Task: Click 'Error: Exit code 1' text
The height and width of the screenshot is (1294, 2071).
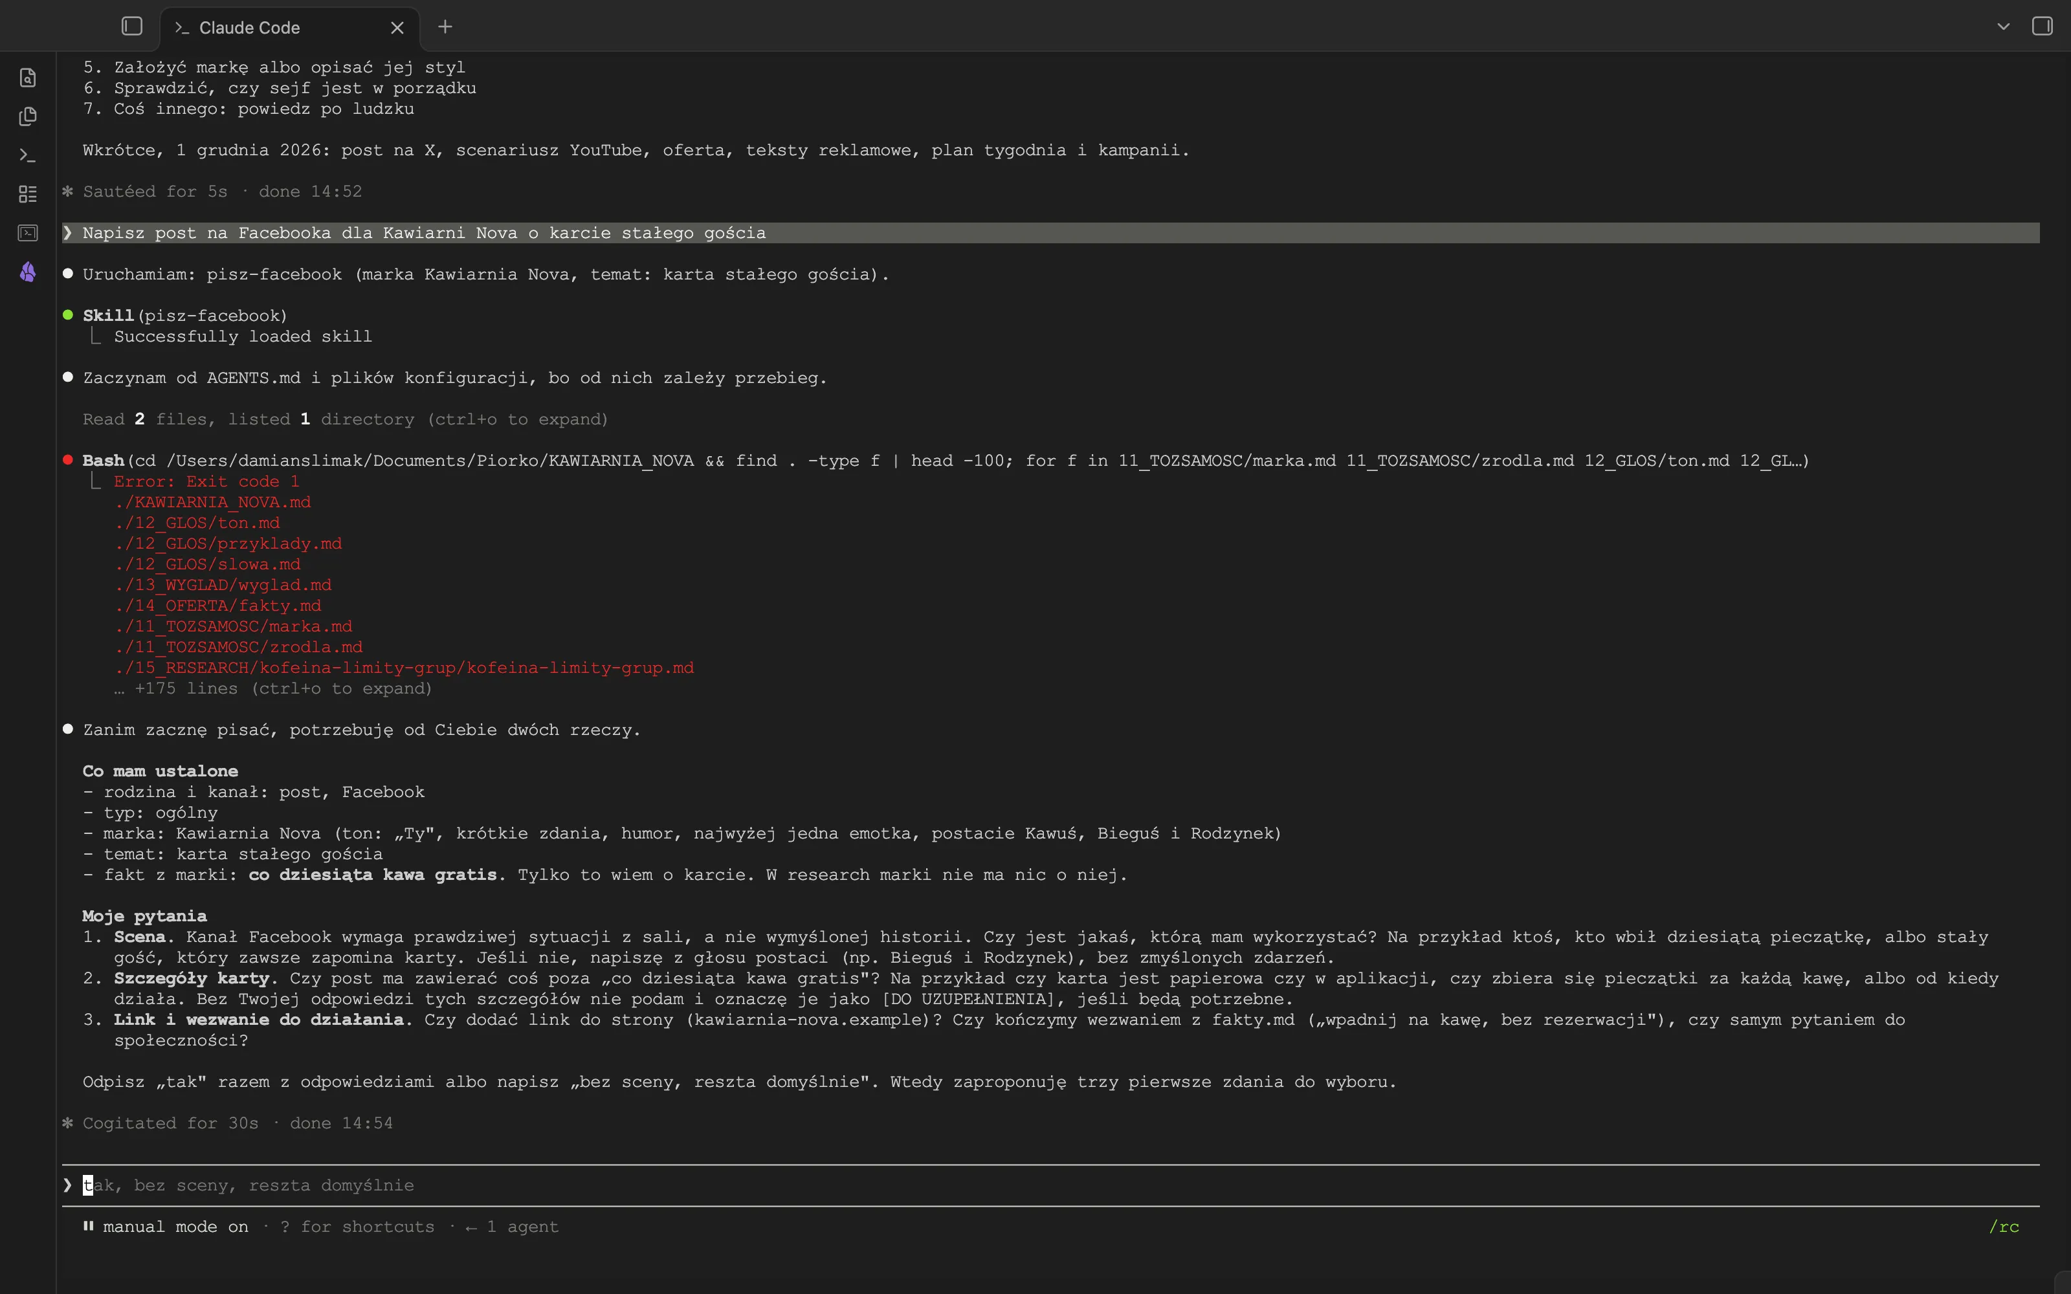Action: click(206, 481)
